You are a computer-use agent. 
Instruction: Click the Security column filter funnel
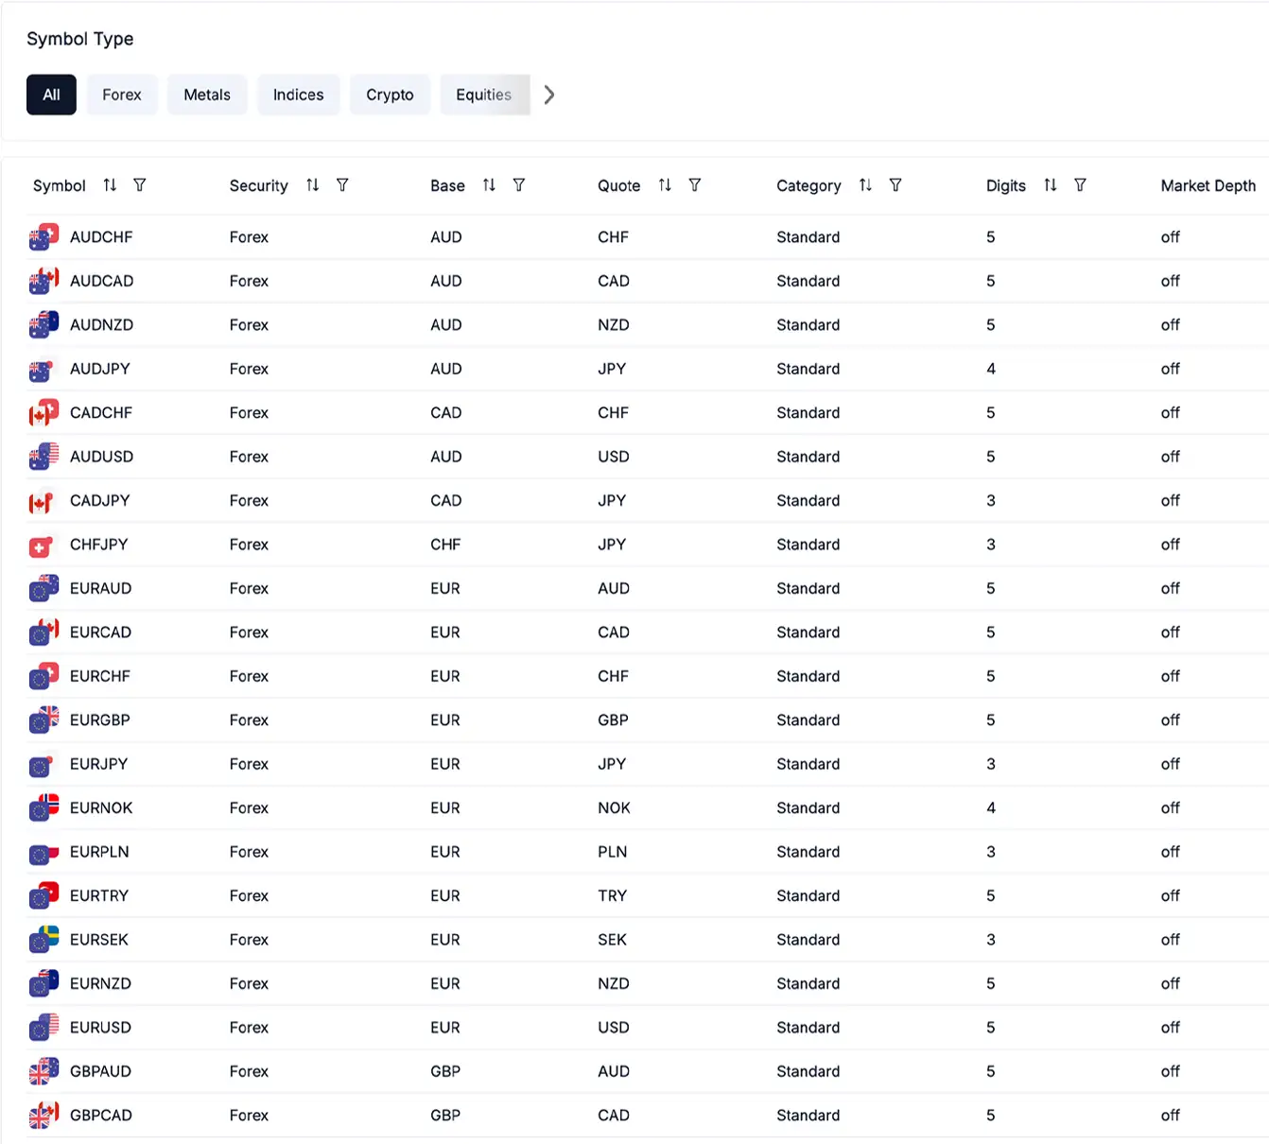pyautogui.click(x=342, y=185)
